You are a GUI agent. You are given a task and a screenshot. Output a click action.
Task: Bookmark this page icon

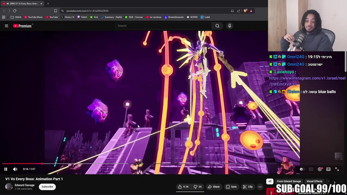click(55, 11)
